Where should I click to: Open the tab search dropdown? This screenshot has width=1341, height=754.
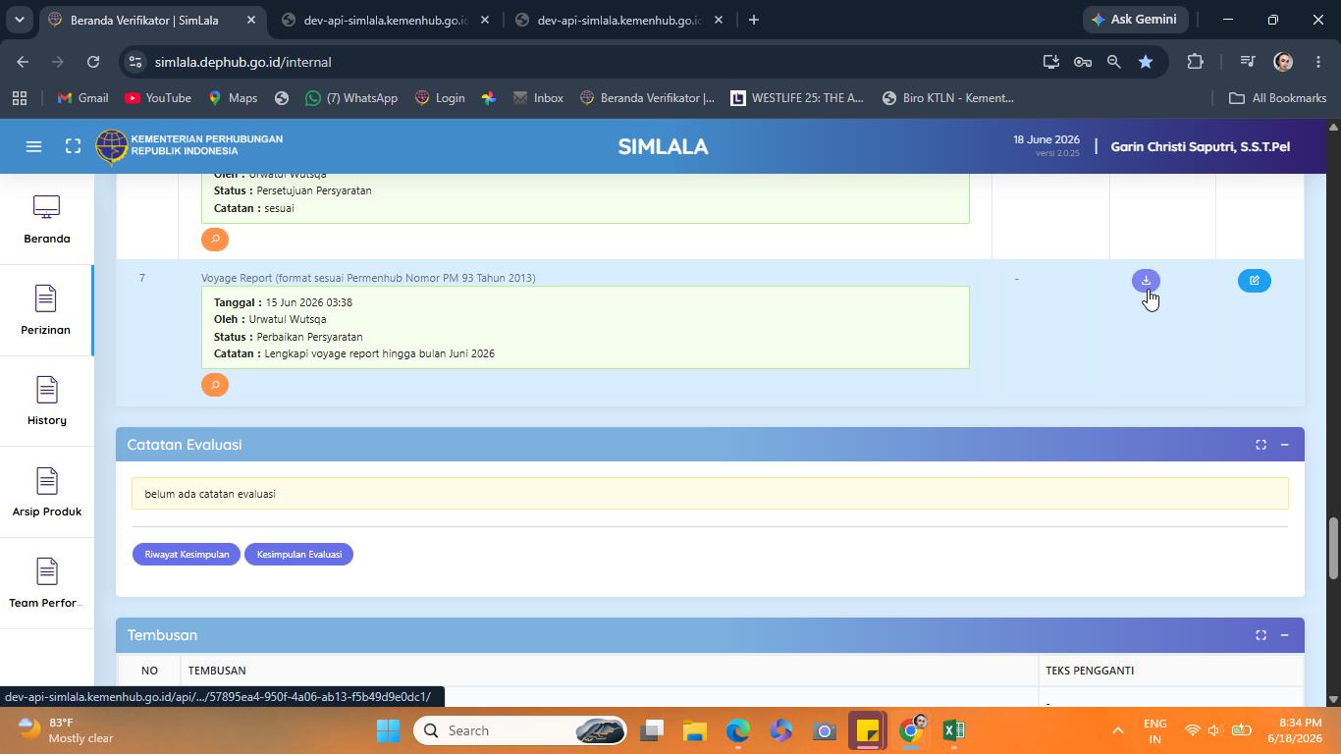20,20
